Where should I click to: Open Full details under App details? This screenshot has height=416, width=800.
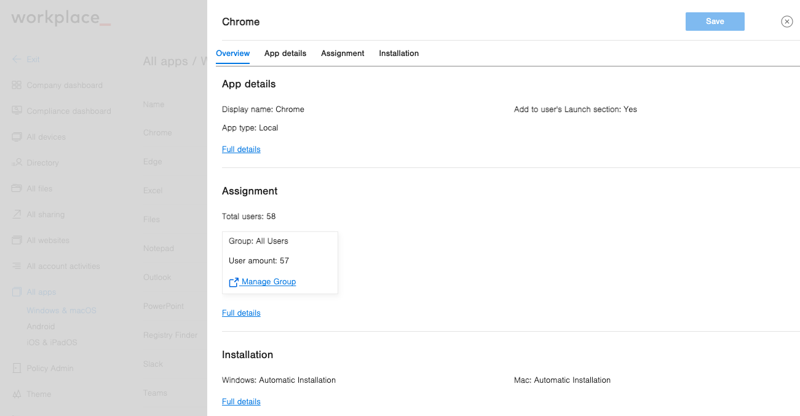tap(241, 149)
